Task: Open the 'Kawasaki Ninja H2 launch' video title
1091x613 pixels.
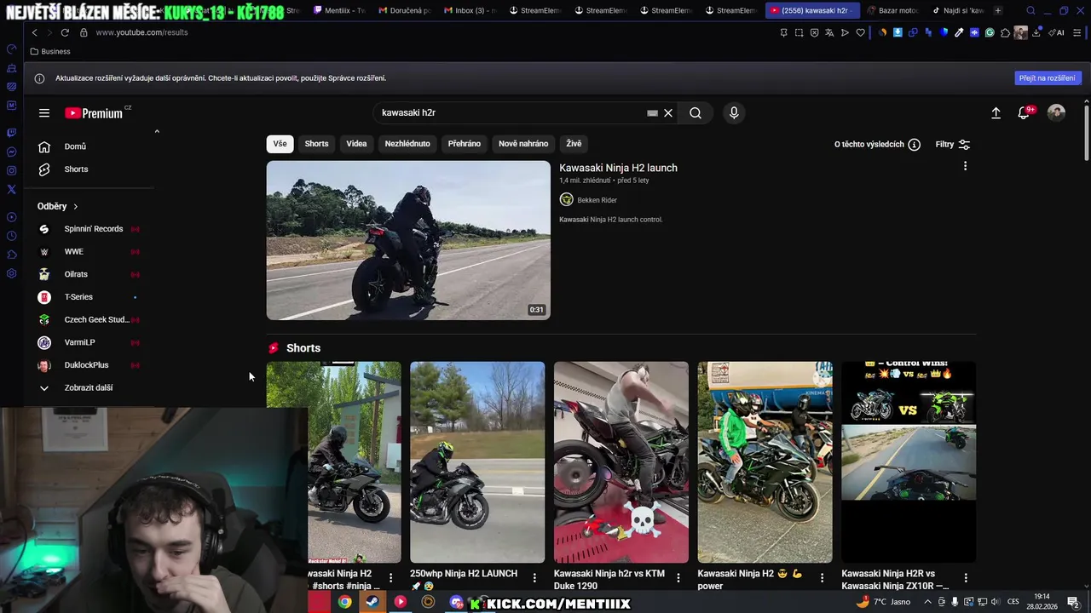Action: tap(618, 168)
